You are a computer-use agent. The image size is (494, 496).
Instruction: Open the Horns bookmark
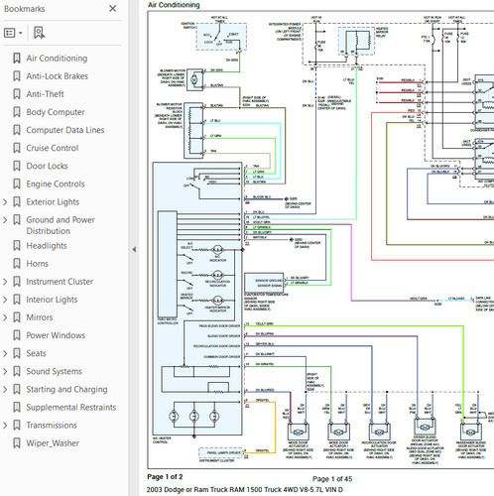[37, 264]
